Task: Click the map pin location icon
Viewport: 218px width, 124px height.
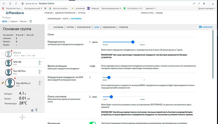Action: [x=36, y=110]
